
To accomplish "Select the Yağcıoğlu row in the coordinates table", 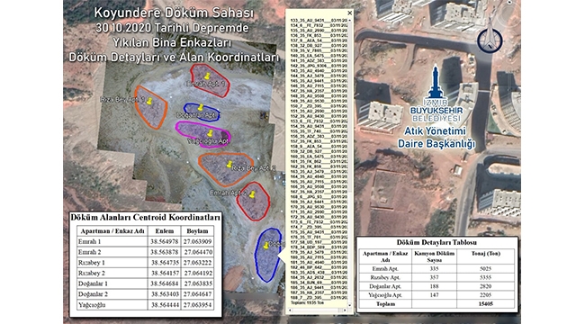I will pos(146,304).
